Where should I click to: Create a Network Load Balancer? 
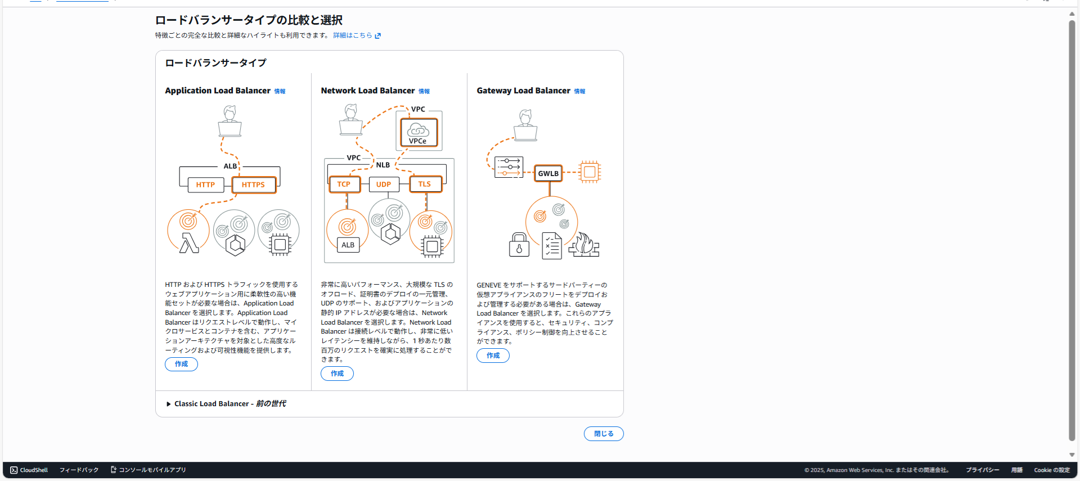click(x=337, y=374)
